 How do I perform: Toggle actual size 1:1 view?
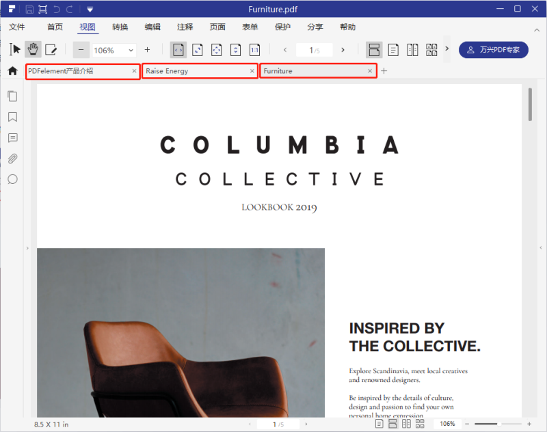254,50
